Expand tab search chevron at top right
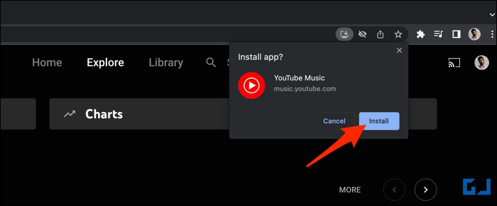497x206 pixels. coord(492,15)
